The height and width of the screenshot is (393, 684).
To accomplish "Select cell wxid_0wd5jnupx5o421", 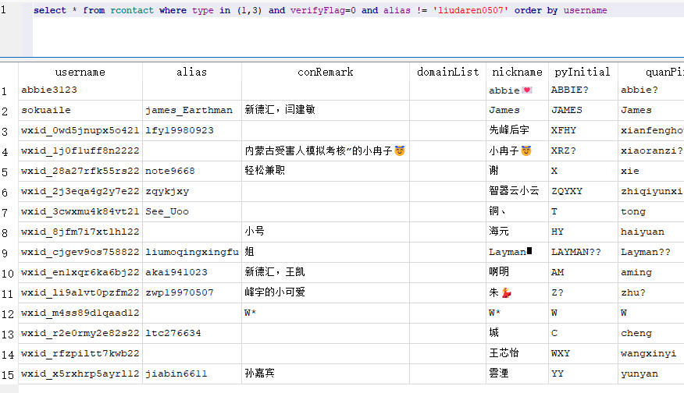I will [x=80, y=130].
